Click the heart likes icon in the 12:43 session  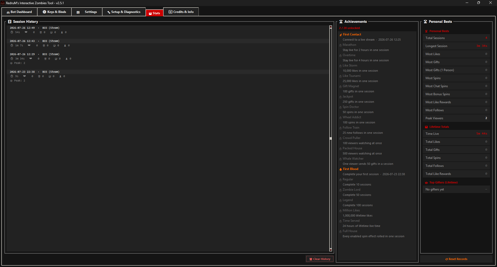click(x=29, y=46)
